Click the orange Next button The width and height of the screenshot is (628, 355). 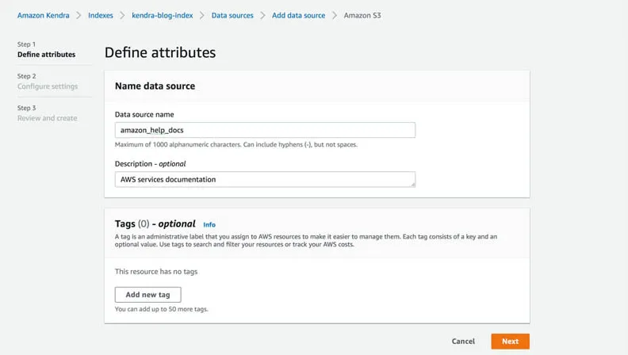(510, 342)
